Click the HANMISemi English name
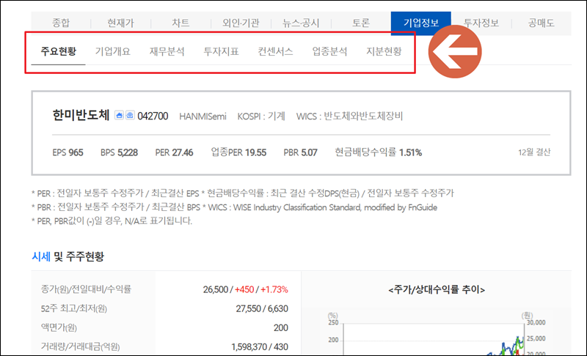 click(203, 116)
